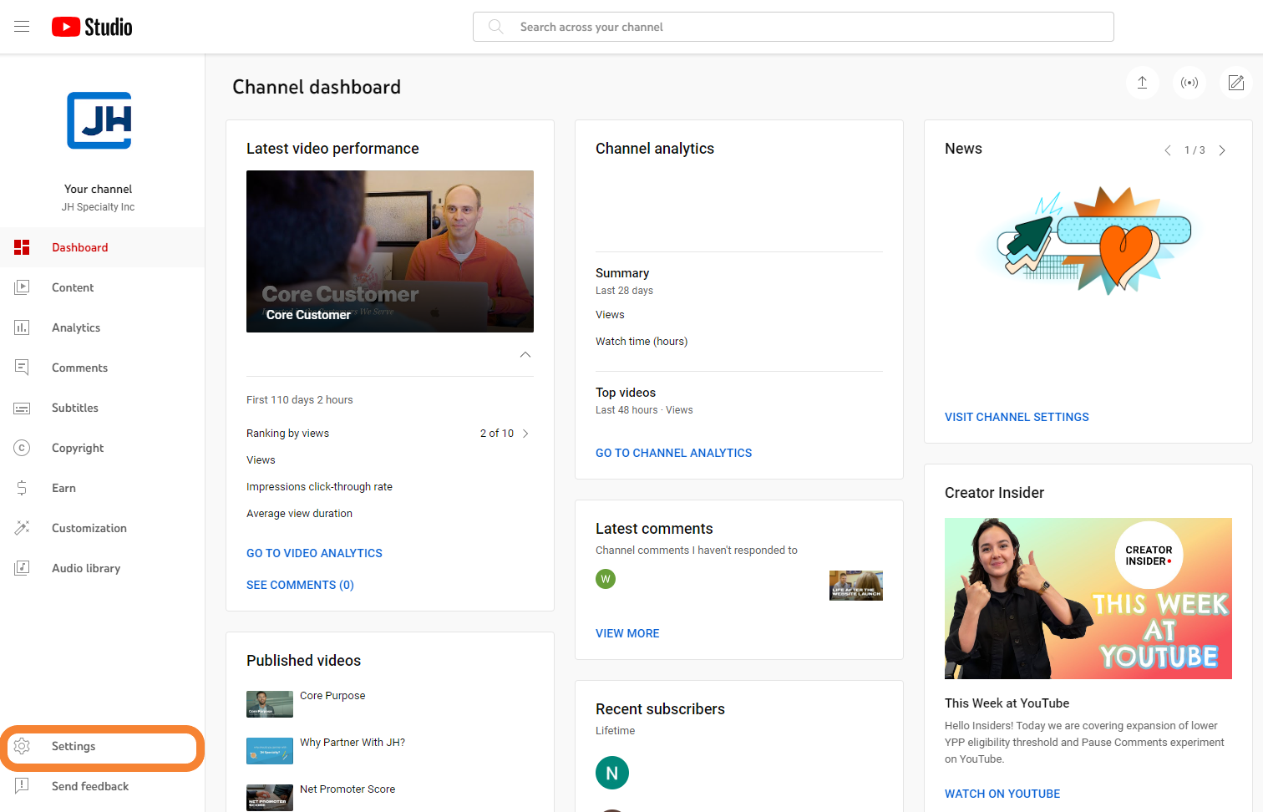Image resolution: width=1263 pixels, height=812 pixels.
Task: Click the Audio library music icon
Action: pyautogui.click(x=22, y=568)
